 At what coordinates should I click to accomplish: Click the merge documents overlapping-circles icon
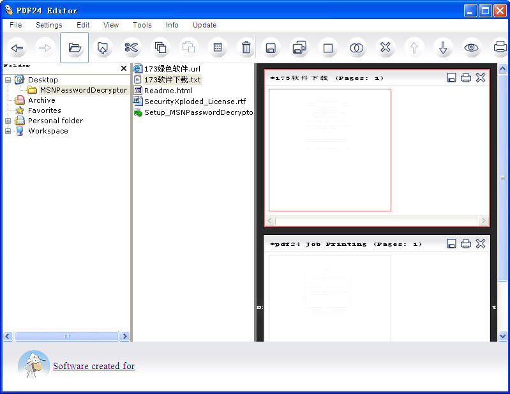tap(356, 48)
